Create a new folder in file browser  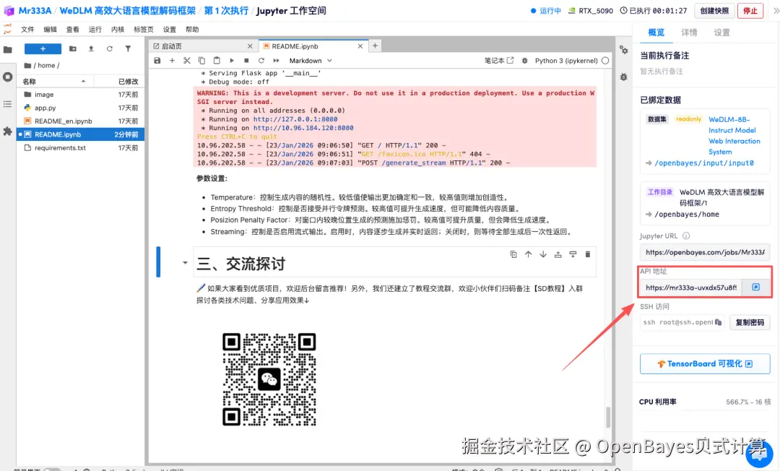click(73, 48)
